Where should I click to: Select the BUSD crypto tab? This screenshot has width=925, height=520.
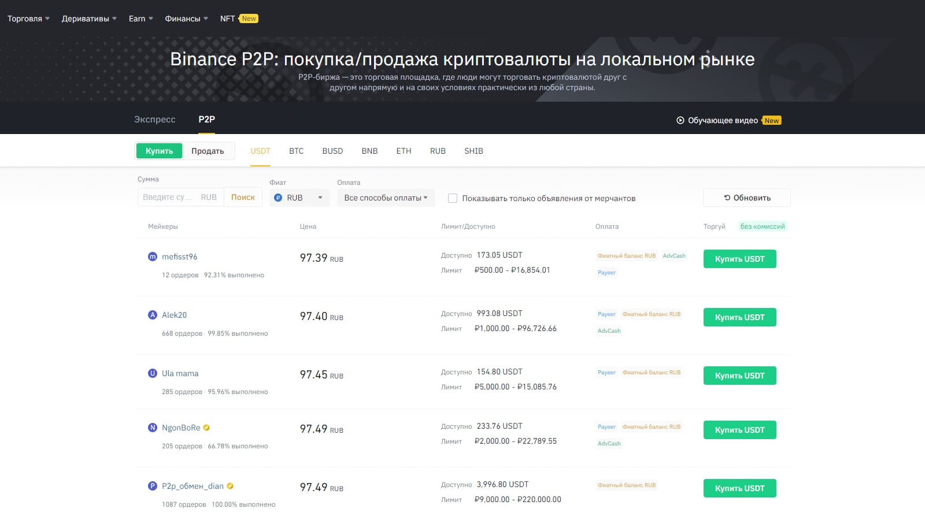(x=332, y=151)
